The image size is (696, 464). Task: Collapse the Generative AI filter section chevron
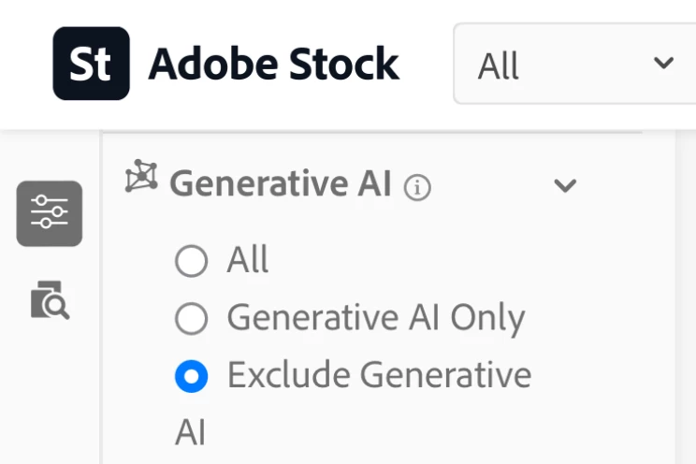565,185
